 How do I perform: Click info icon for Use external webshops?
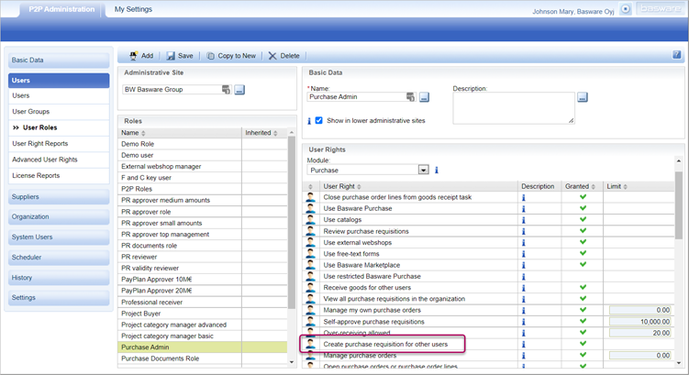[523, 243]
